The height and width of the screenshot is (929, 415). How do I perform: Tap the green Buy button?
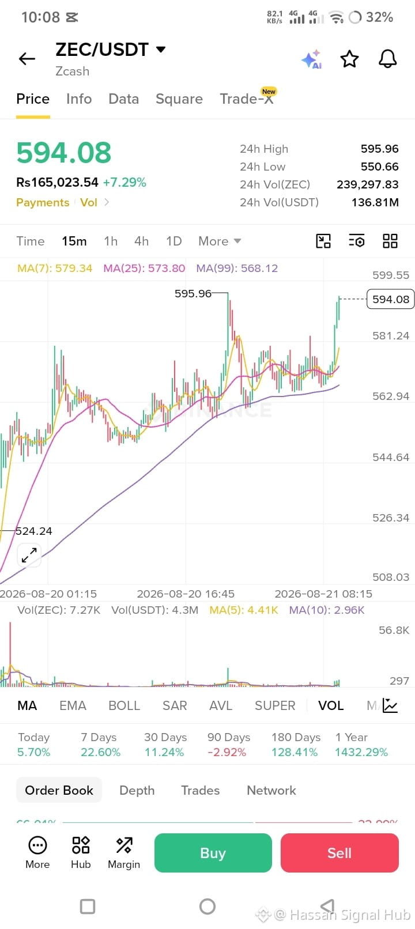pyautogui.click(x=213, y=853)
